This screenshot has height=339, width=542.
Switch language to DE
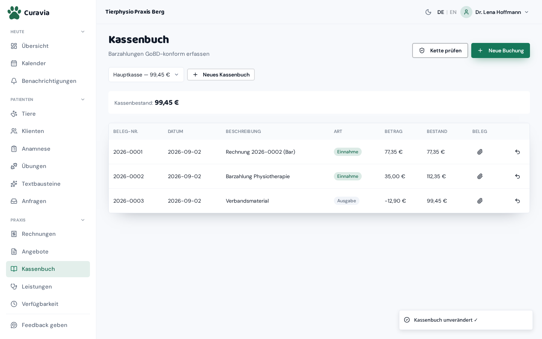pos(441,12)
